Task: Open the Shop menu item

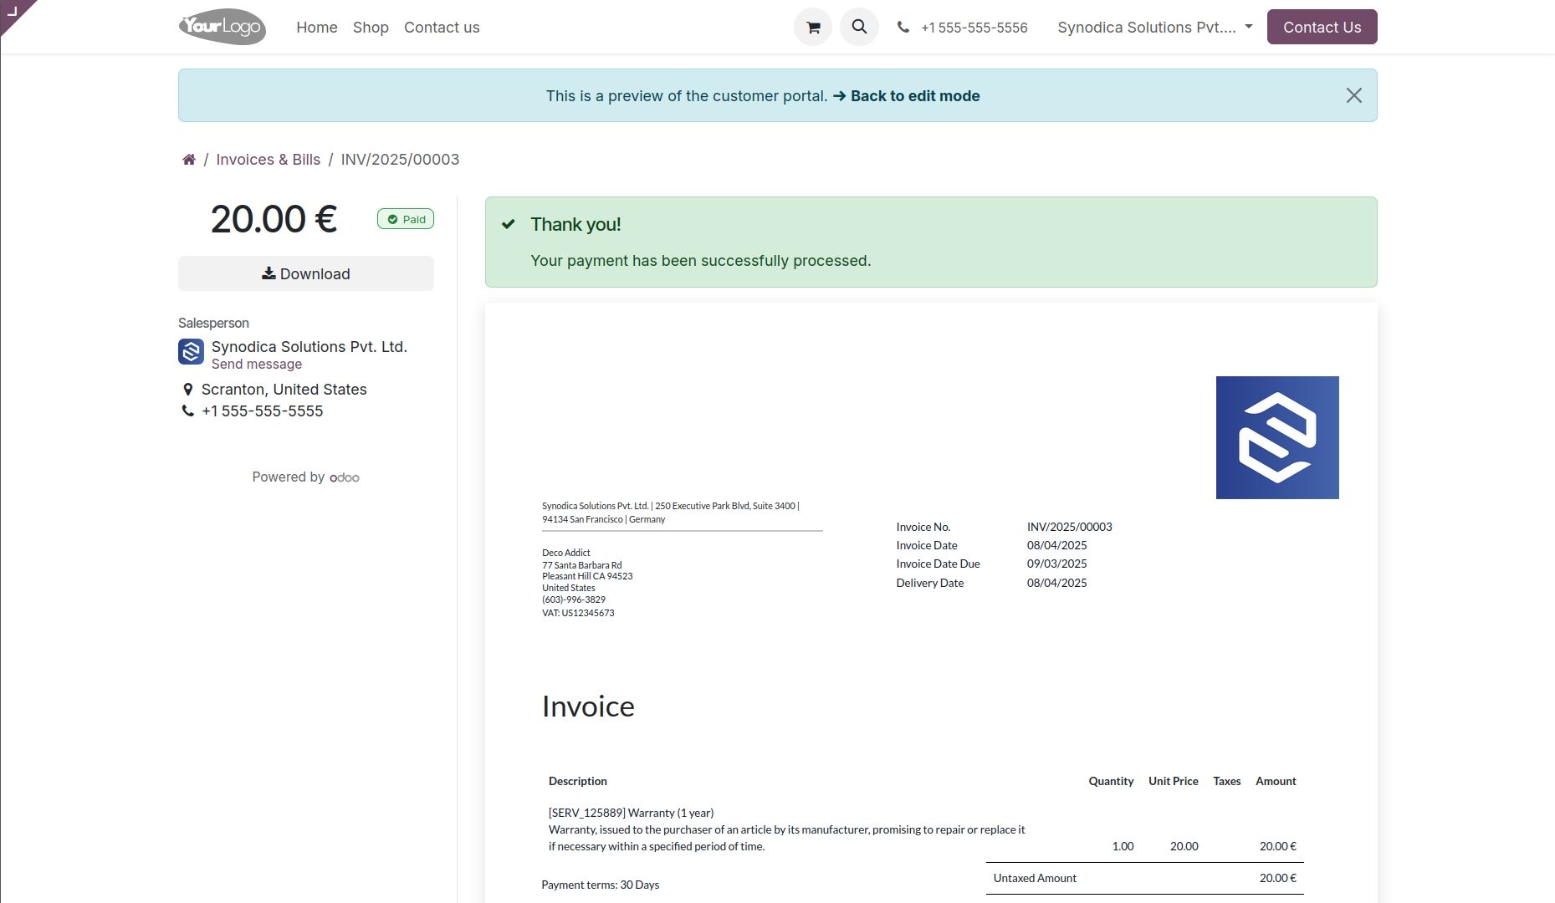Action: pyautogui.click(x=371, y=28)
